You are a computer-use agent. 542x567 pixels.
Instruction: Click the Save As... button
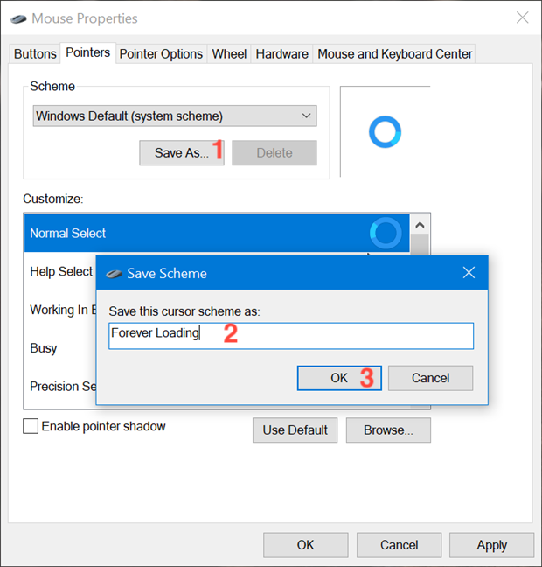pyautogui.click(x=182, y=152)
